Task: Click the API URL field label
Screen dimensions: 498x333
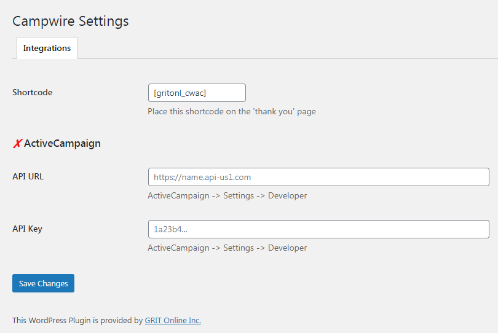Action: point(28,176)
